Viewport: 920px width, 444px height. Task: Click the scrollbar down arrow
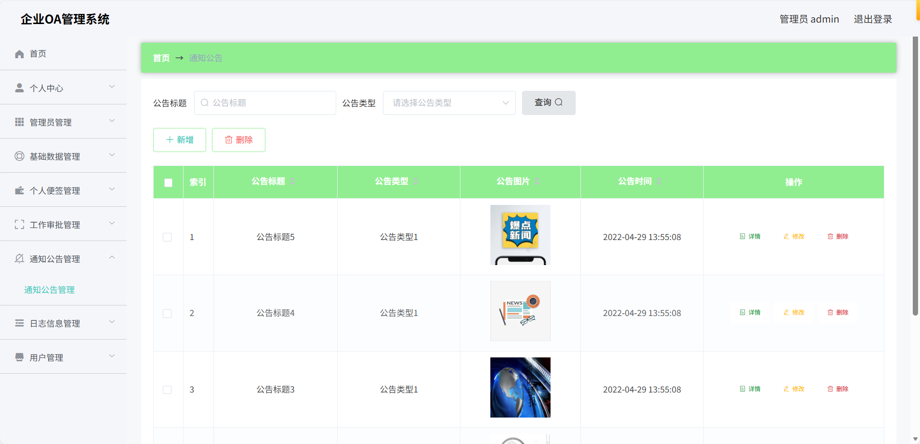[915, 439]
